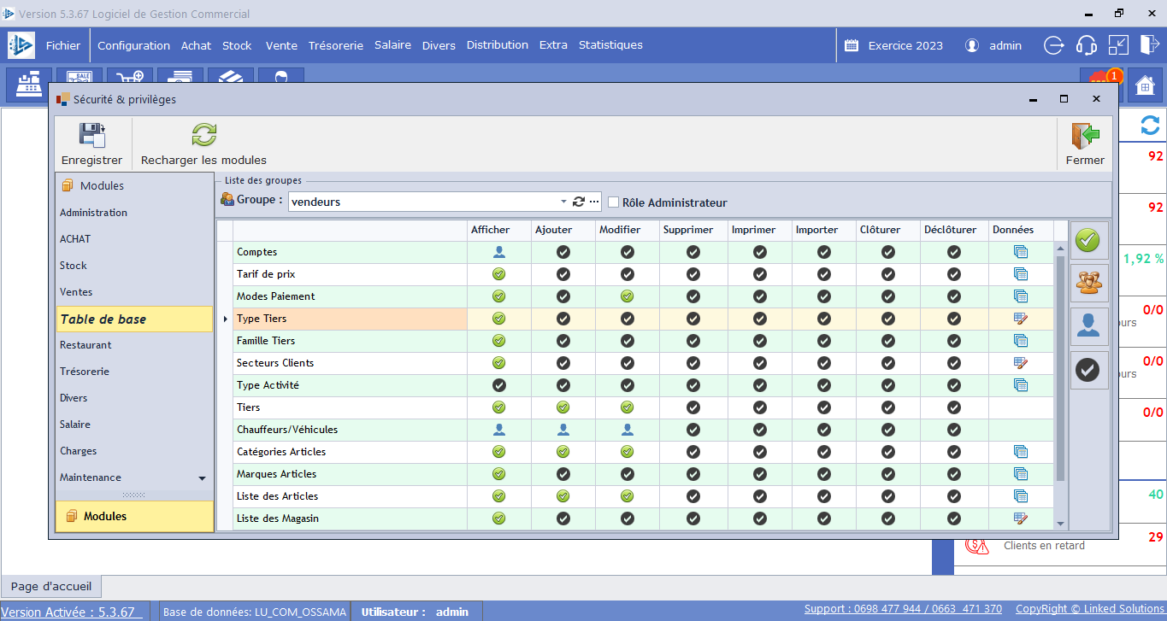Image resolution: width=1167 pixels, height=621 pixels.
Task: Expand more modules arrow beside Maintenance
Action: (203, 478)
